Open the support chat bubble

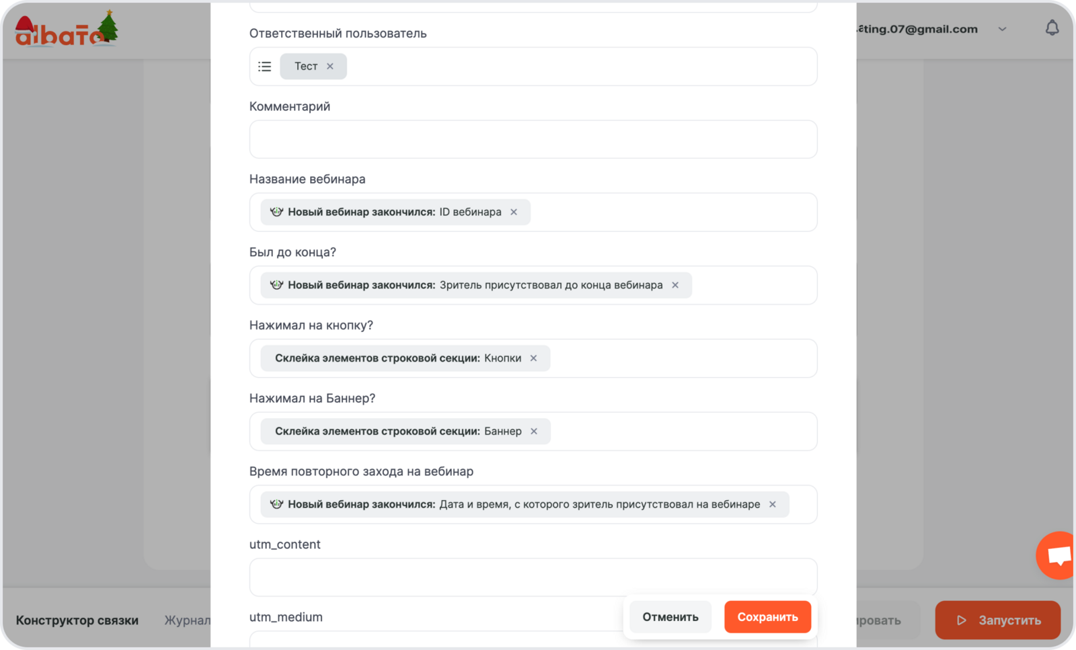pos(1057,555)
